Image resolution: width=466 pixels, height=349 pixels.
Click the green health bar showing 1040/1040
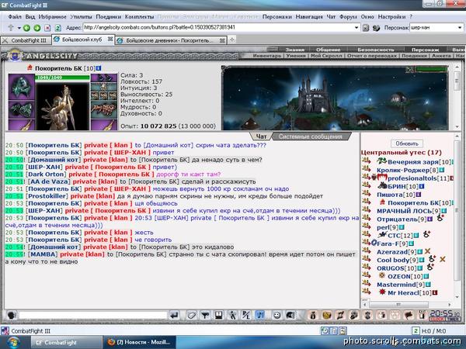tap(62, 78)
